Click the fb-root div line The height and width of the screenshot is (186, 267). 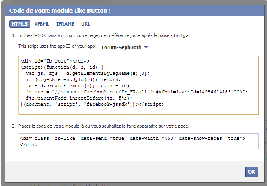(55, 61)
